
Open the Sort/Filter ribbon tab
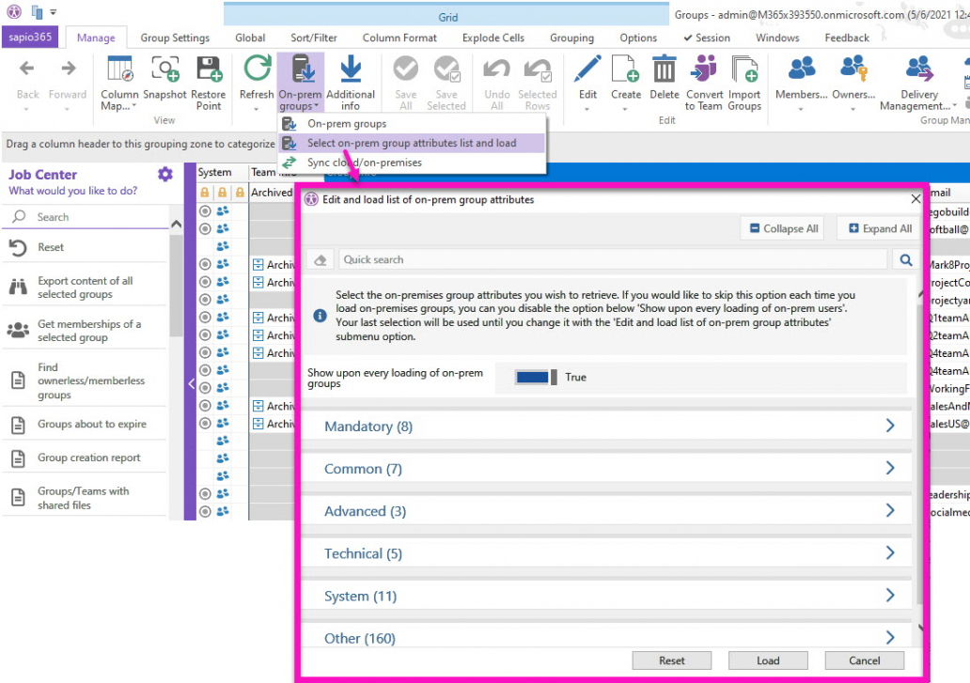click(x=314, y=38)
